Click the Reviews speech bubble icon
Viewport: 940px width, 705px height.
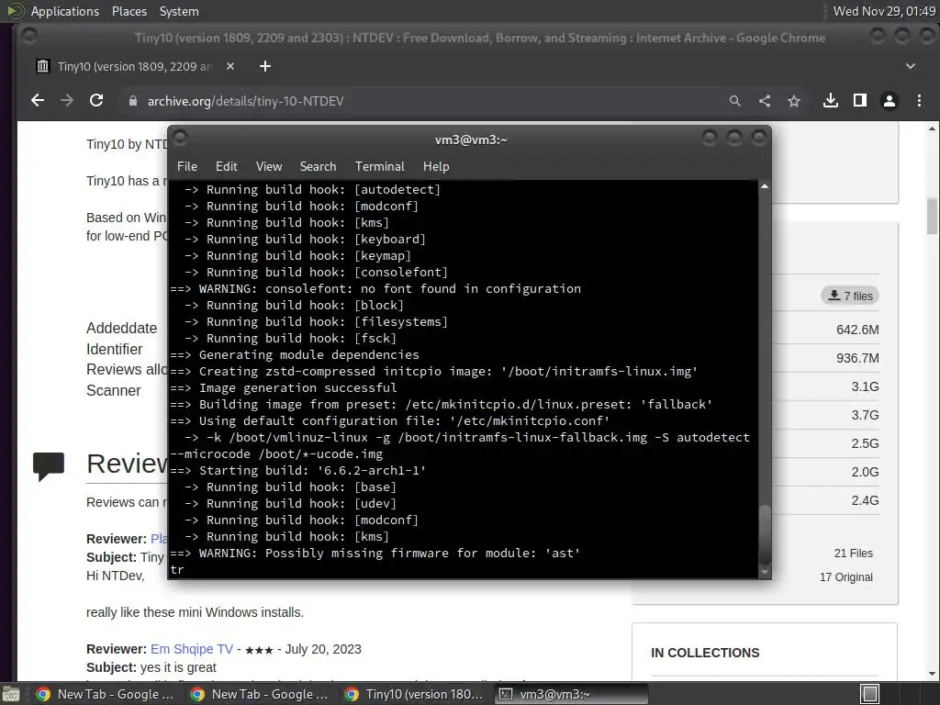49,465
